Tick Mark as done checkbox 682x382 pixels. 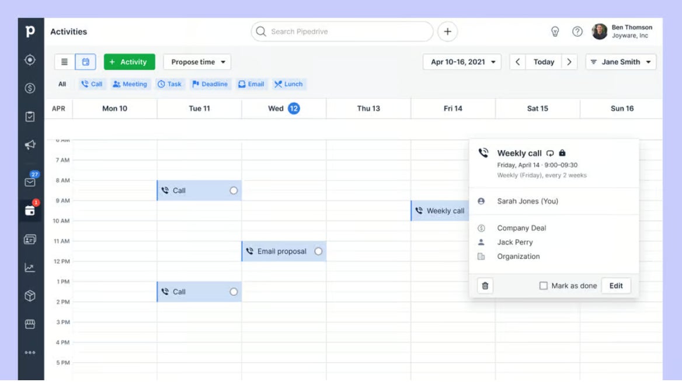[x=543, y=286]
